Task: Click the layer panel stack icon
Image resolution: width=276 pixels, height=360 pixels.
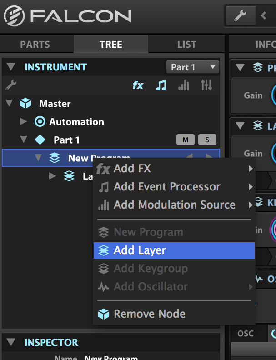Action: click(x=258, y=125)
